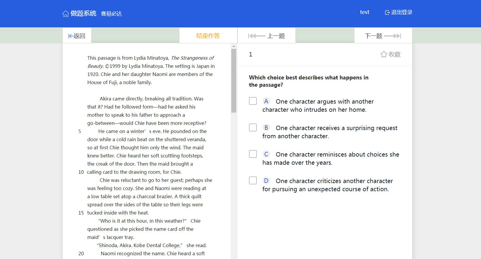Image resolution: width=481 pixels, height=259 pixels.
Task: Click the back arrow icon beside 返回
Action: 71,36
